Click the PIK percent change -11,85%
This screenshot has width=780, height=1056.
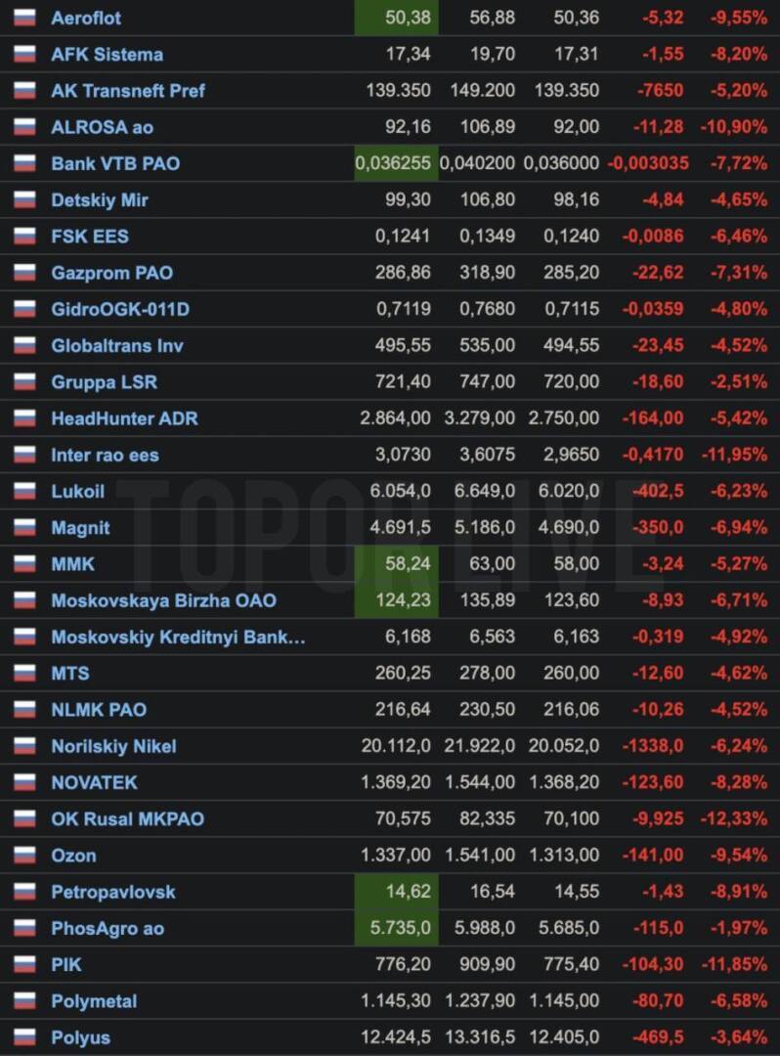pyautogui.click(x=734, y=965)
